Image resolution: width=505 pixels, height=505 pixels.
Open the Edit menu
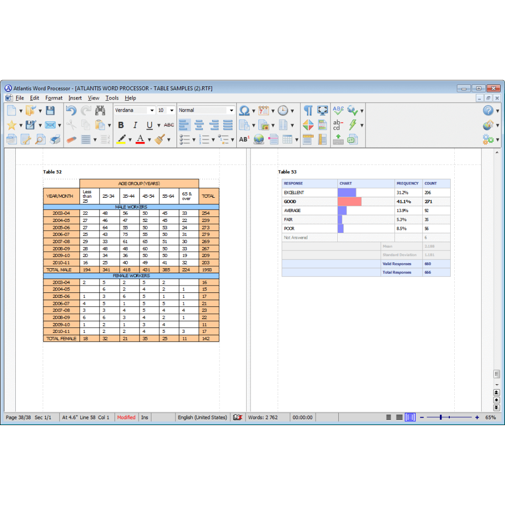(x=35, y=98)
